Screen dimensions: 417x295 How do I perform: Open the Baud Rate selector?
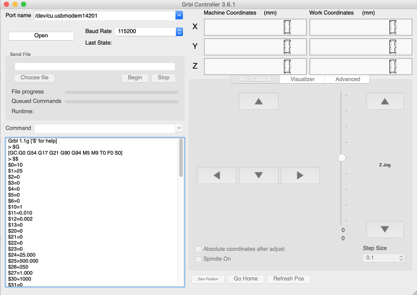[x=179, y=31]
